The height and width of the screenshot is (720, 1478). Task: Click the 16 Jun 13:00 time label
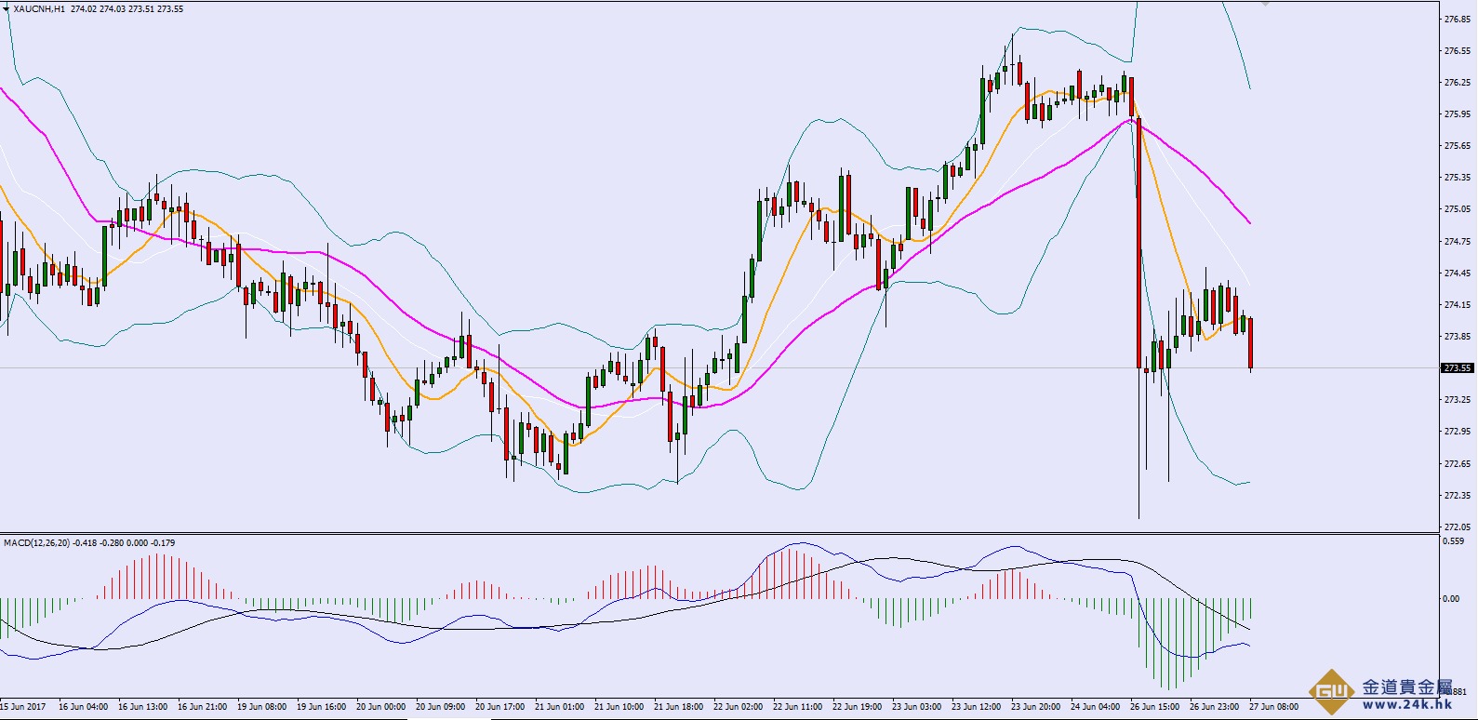click(x=142, y=706)
